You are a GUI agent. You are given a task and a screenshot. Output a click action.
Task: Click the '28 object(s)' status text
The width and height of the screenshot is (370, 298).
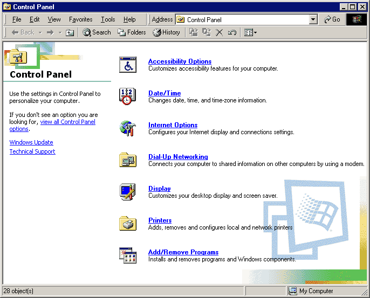click(x=18, y=291)
